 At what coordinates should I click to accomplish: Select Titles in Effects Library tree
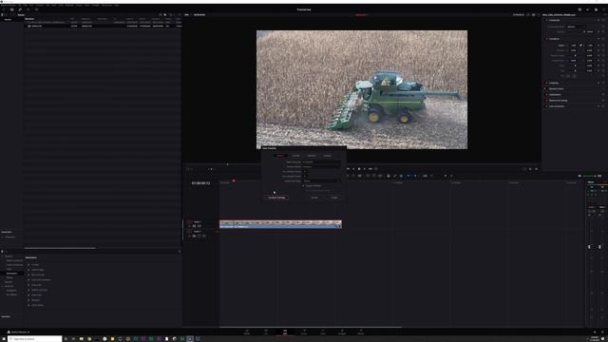9,269
